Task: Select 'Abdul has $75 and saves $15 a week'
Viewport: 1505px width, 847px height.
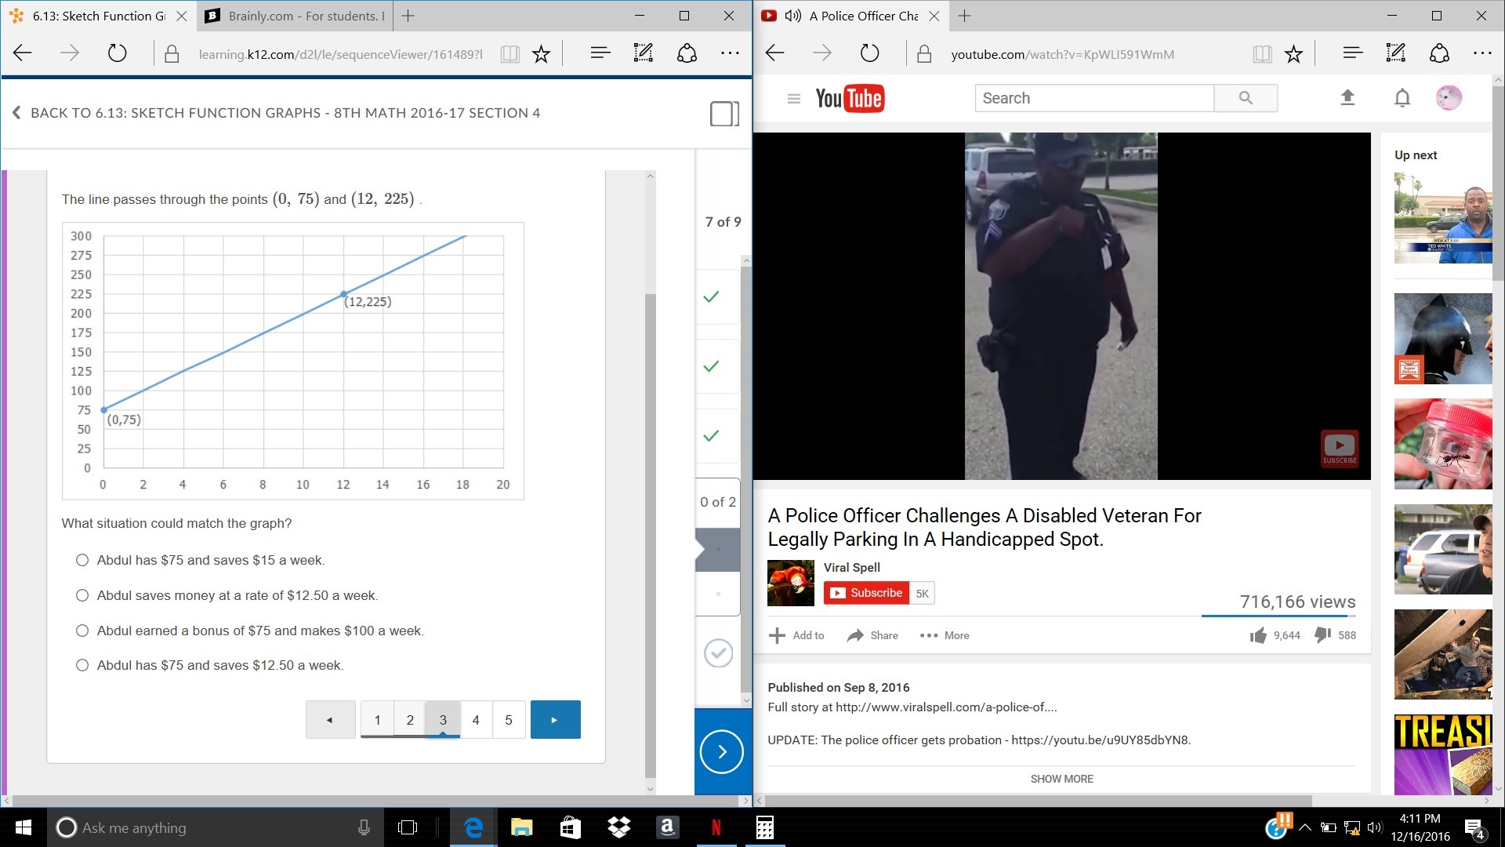Action: click(x=82, y=560)
